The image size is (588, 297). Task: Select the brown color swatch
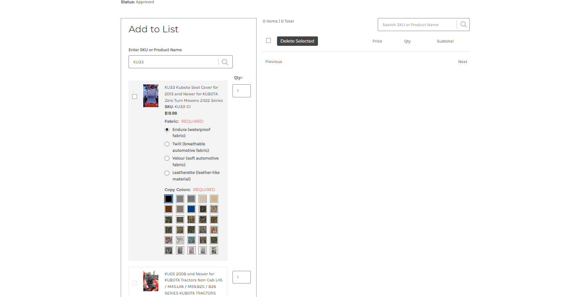(169, 209)
